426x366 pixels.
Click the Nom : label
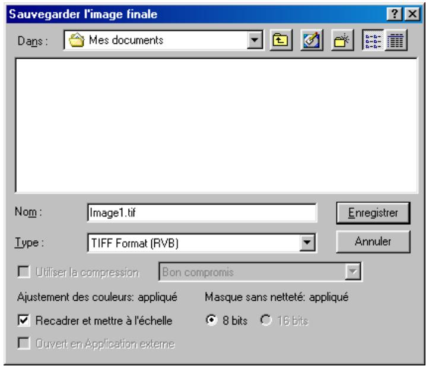coord(28,212)
